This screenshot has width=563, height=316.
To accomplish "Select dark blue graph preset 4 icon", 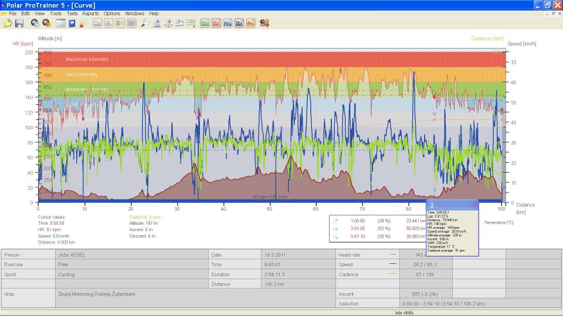I will 239,23.
